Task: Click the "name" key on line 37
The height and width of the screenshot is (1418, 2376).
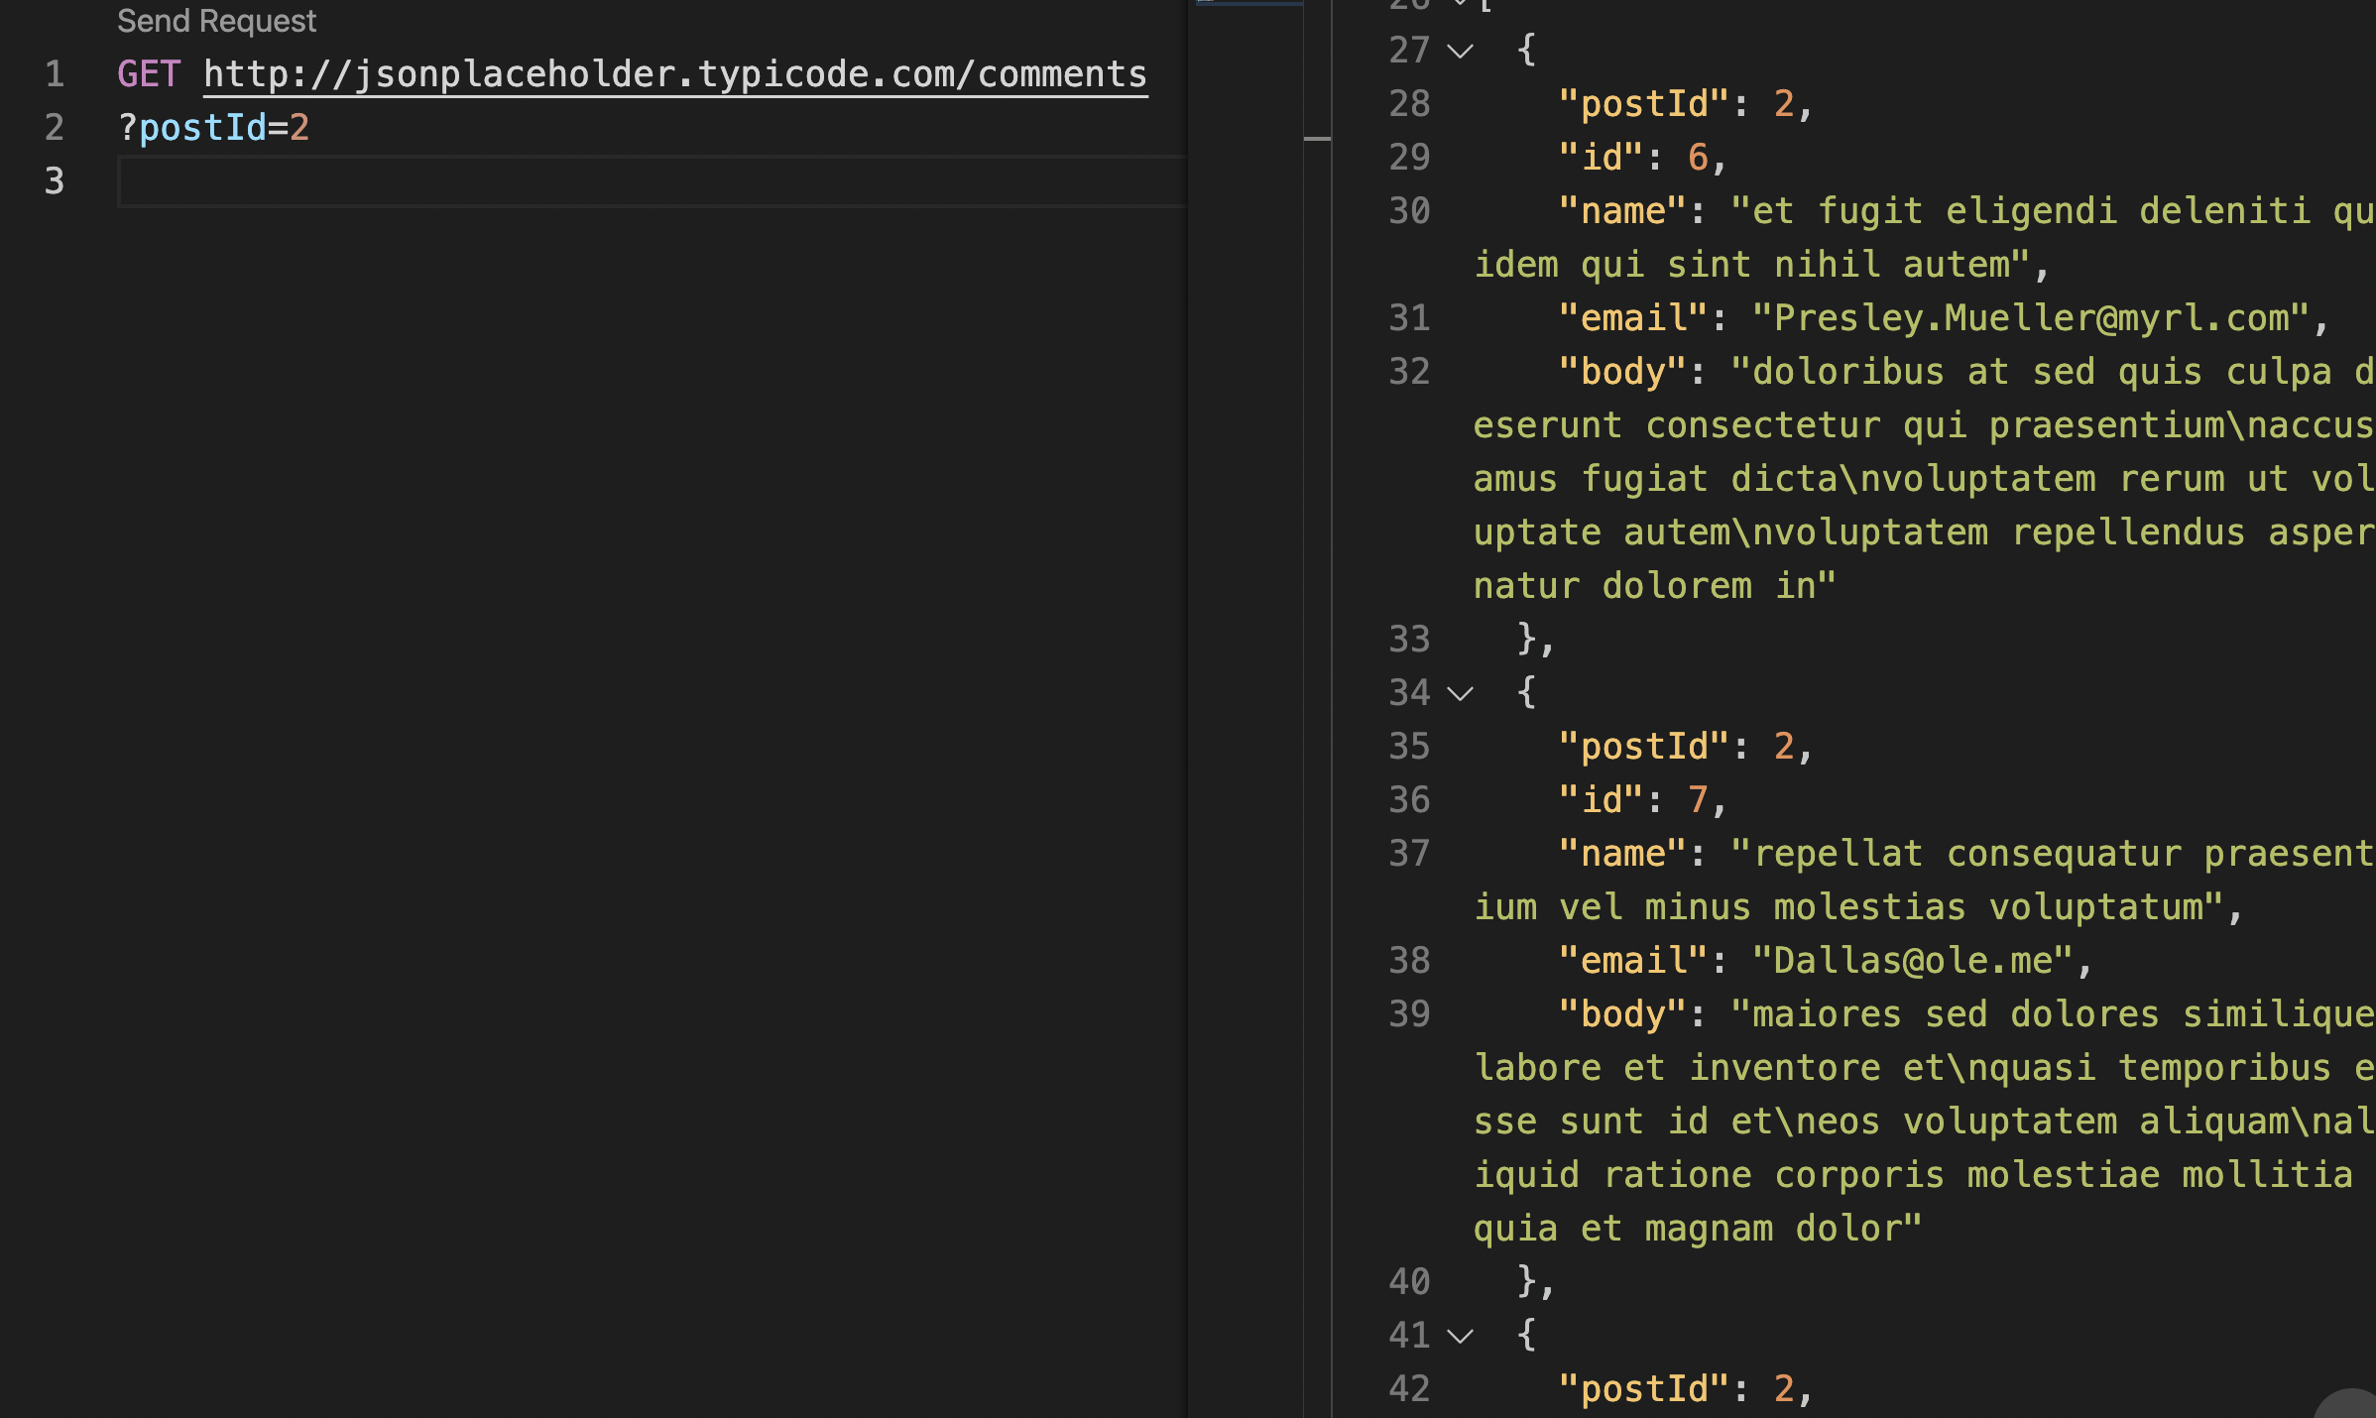Action: (1622, 854)
